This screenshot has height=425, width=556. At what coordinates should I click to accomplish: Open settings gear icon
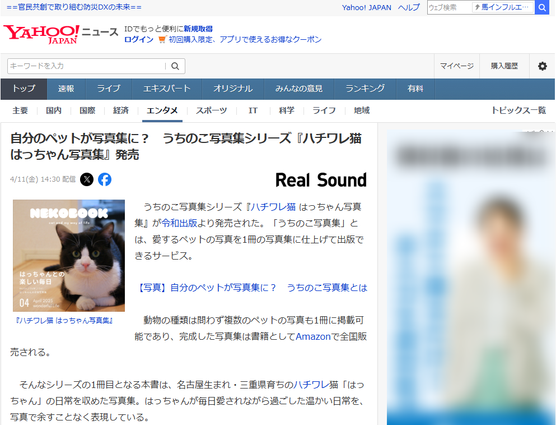(x=542, y=66)
